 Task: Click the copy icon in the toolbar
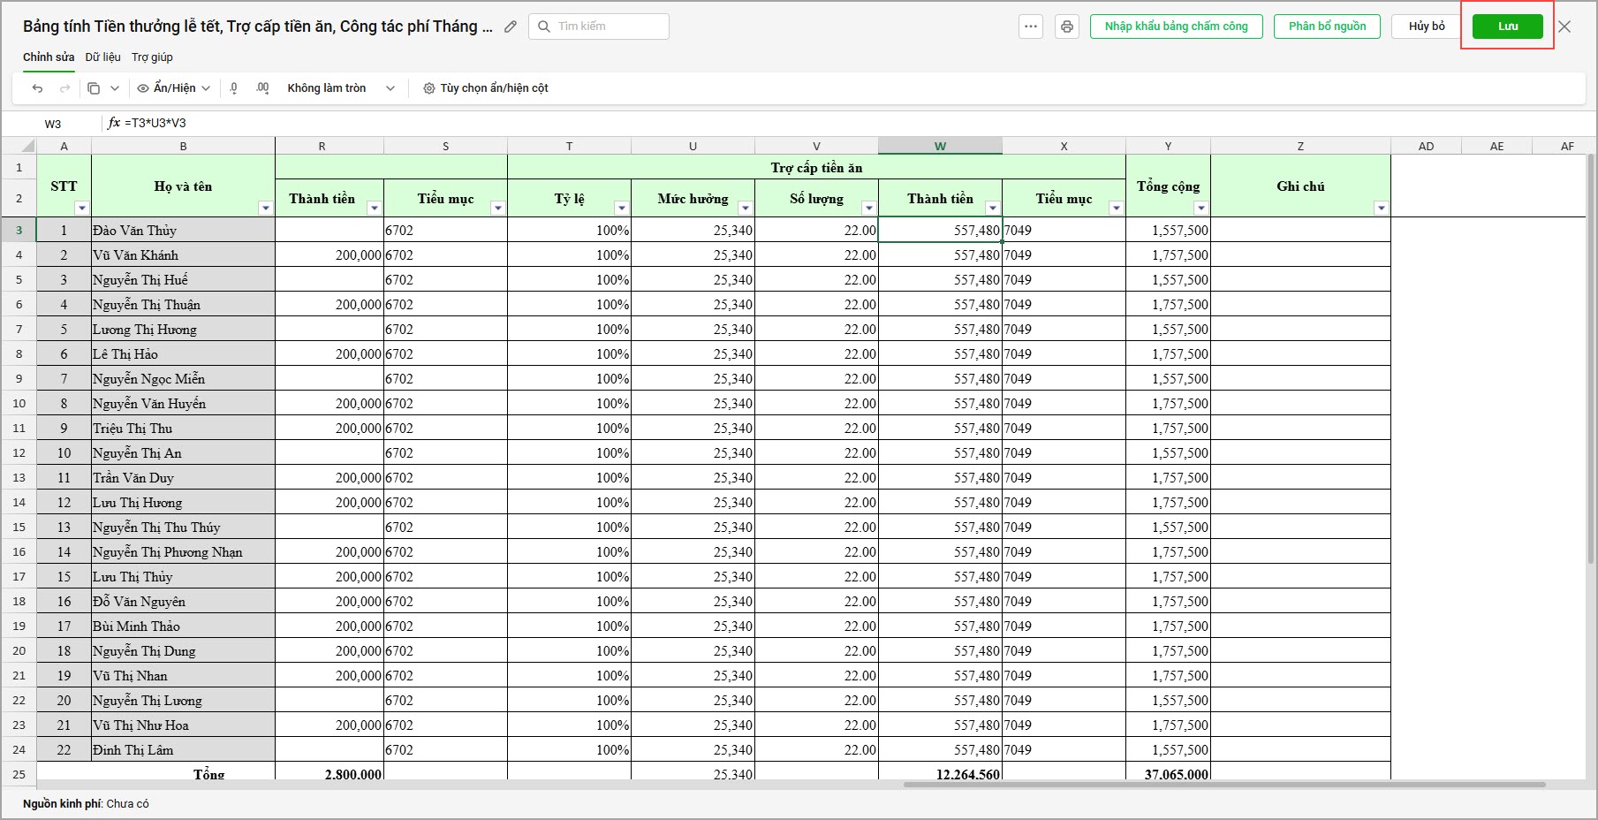[94, 88]
